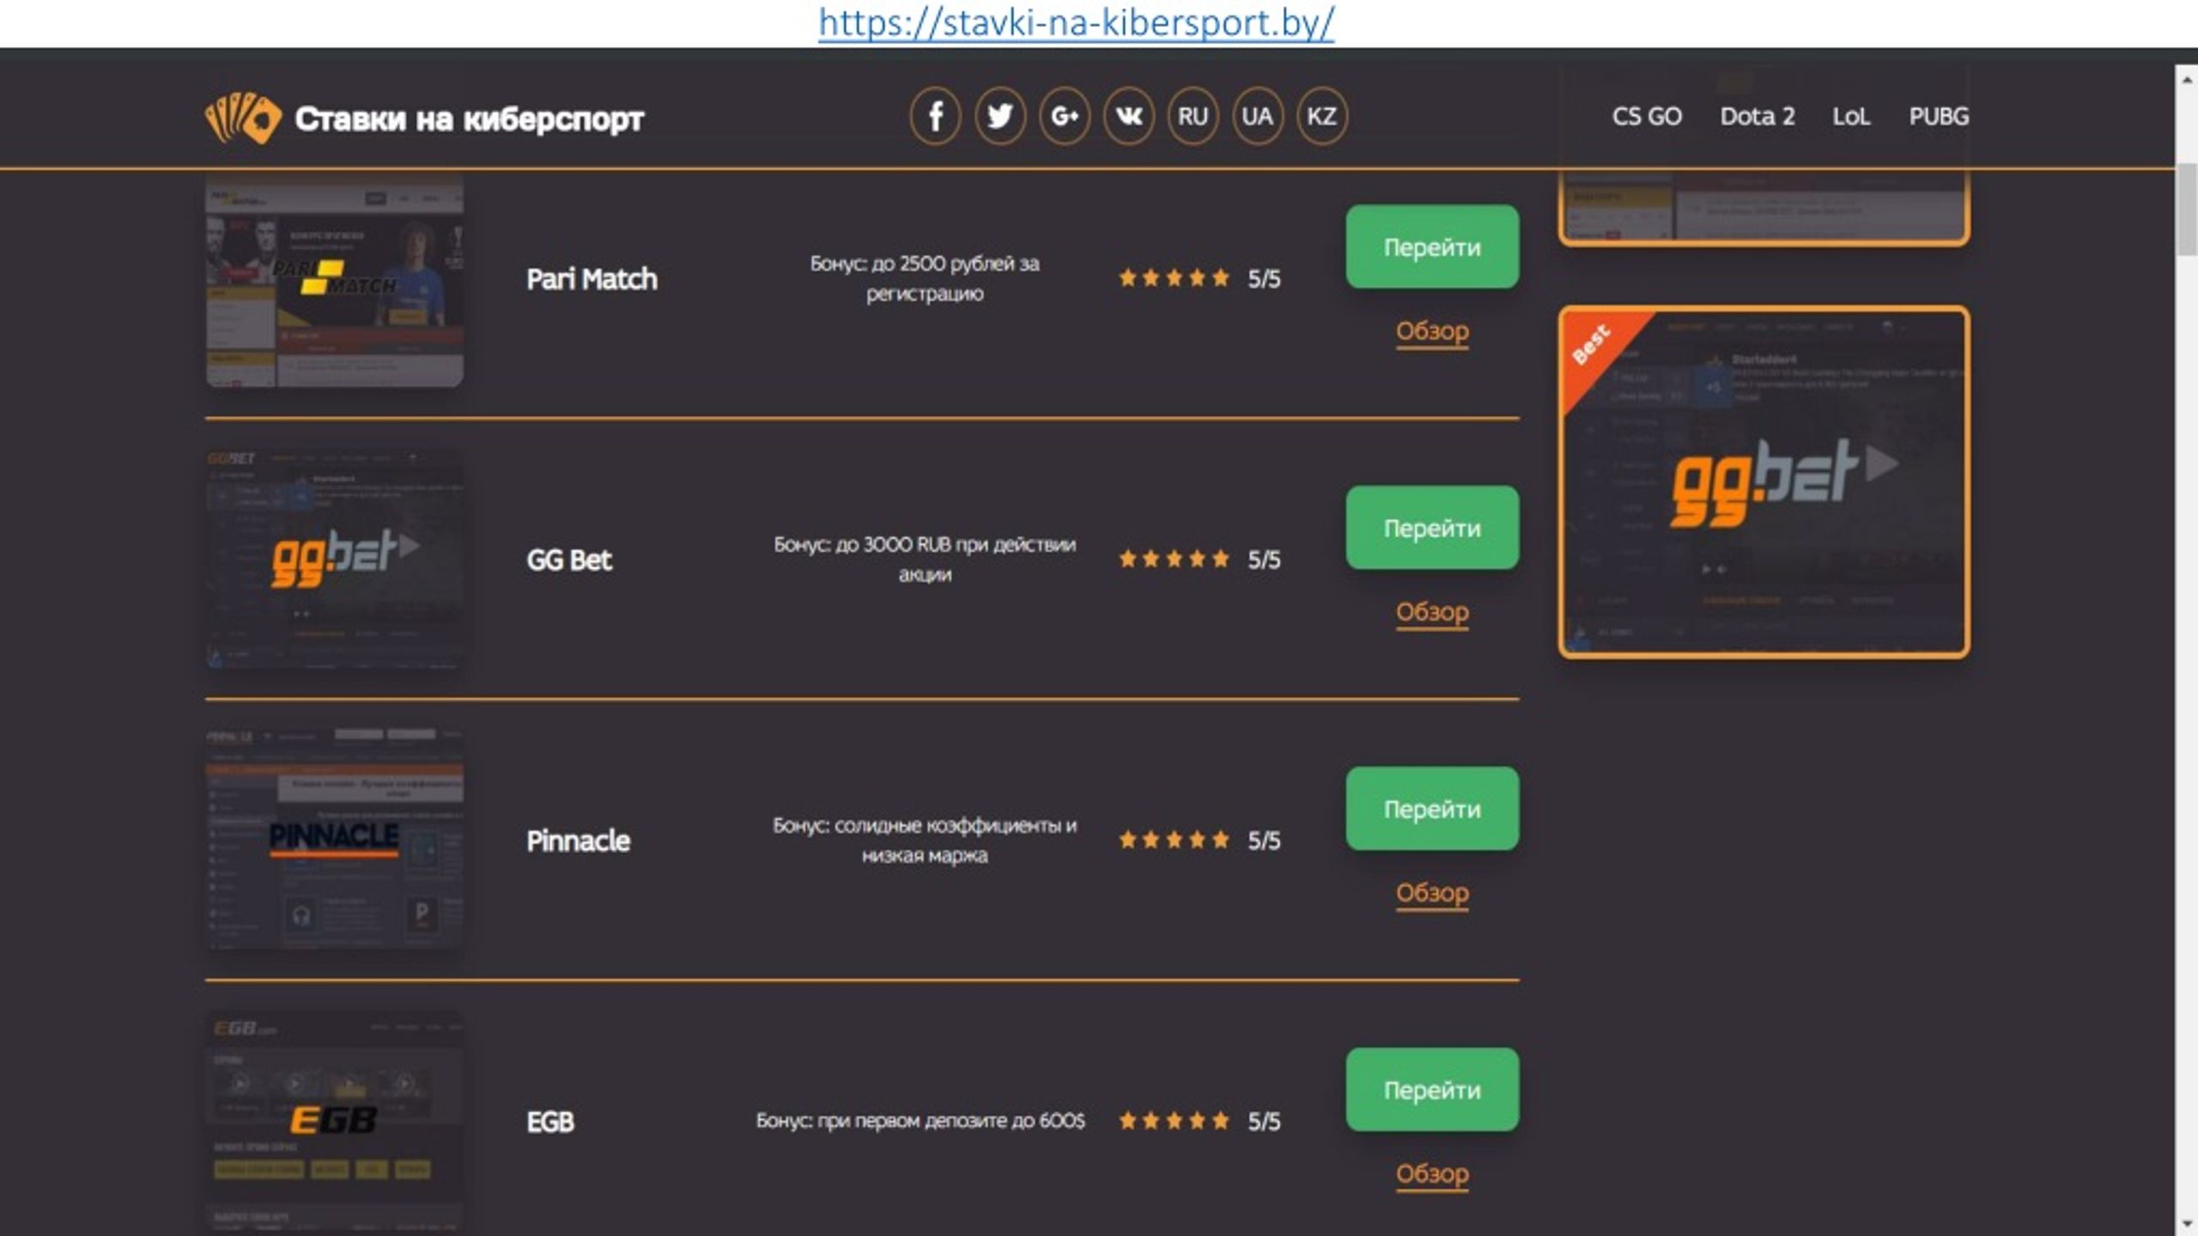The height and width of the screenshot is (1236, 2198).
Task: Open the Facebook social icon
Action: [935, 116]
